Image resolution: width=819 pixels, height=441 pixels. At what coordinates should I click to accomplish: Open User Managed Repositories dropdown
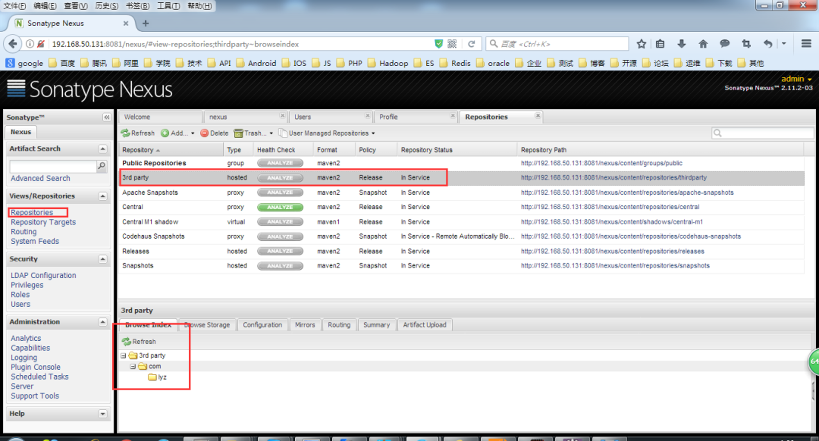click(327, 133)
